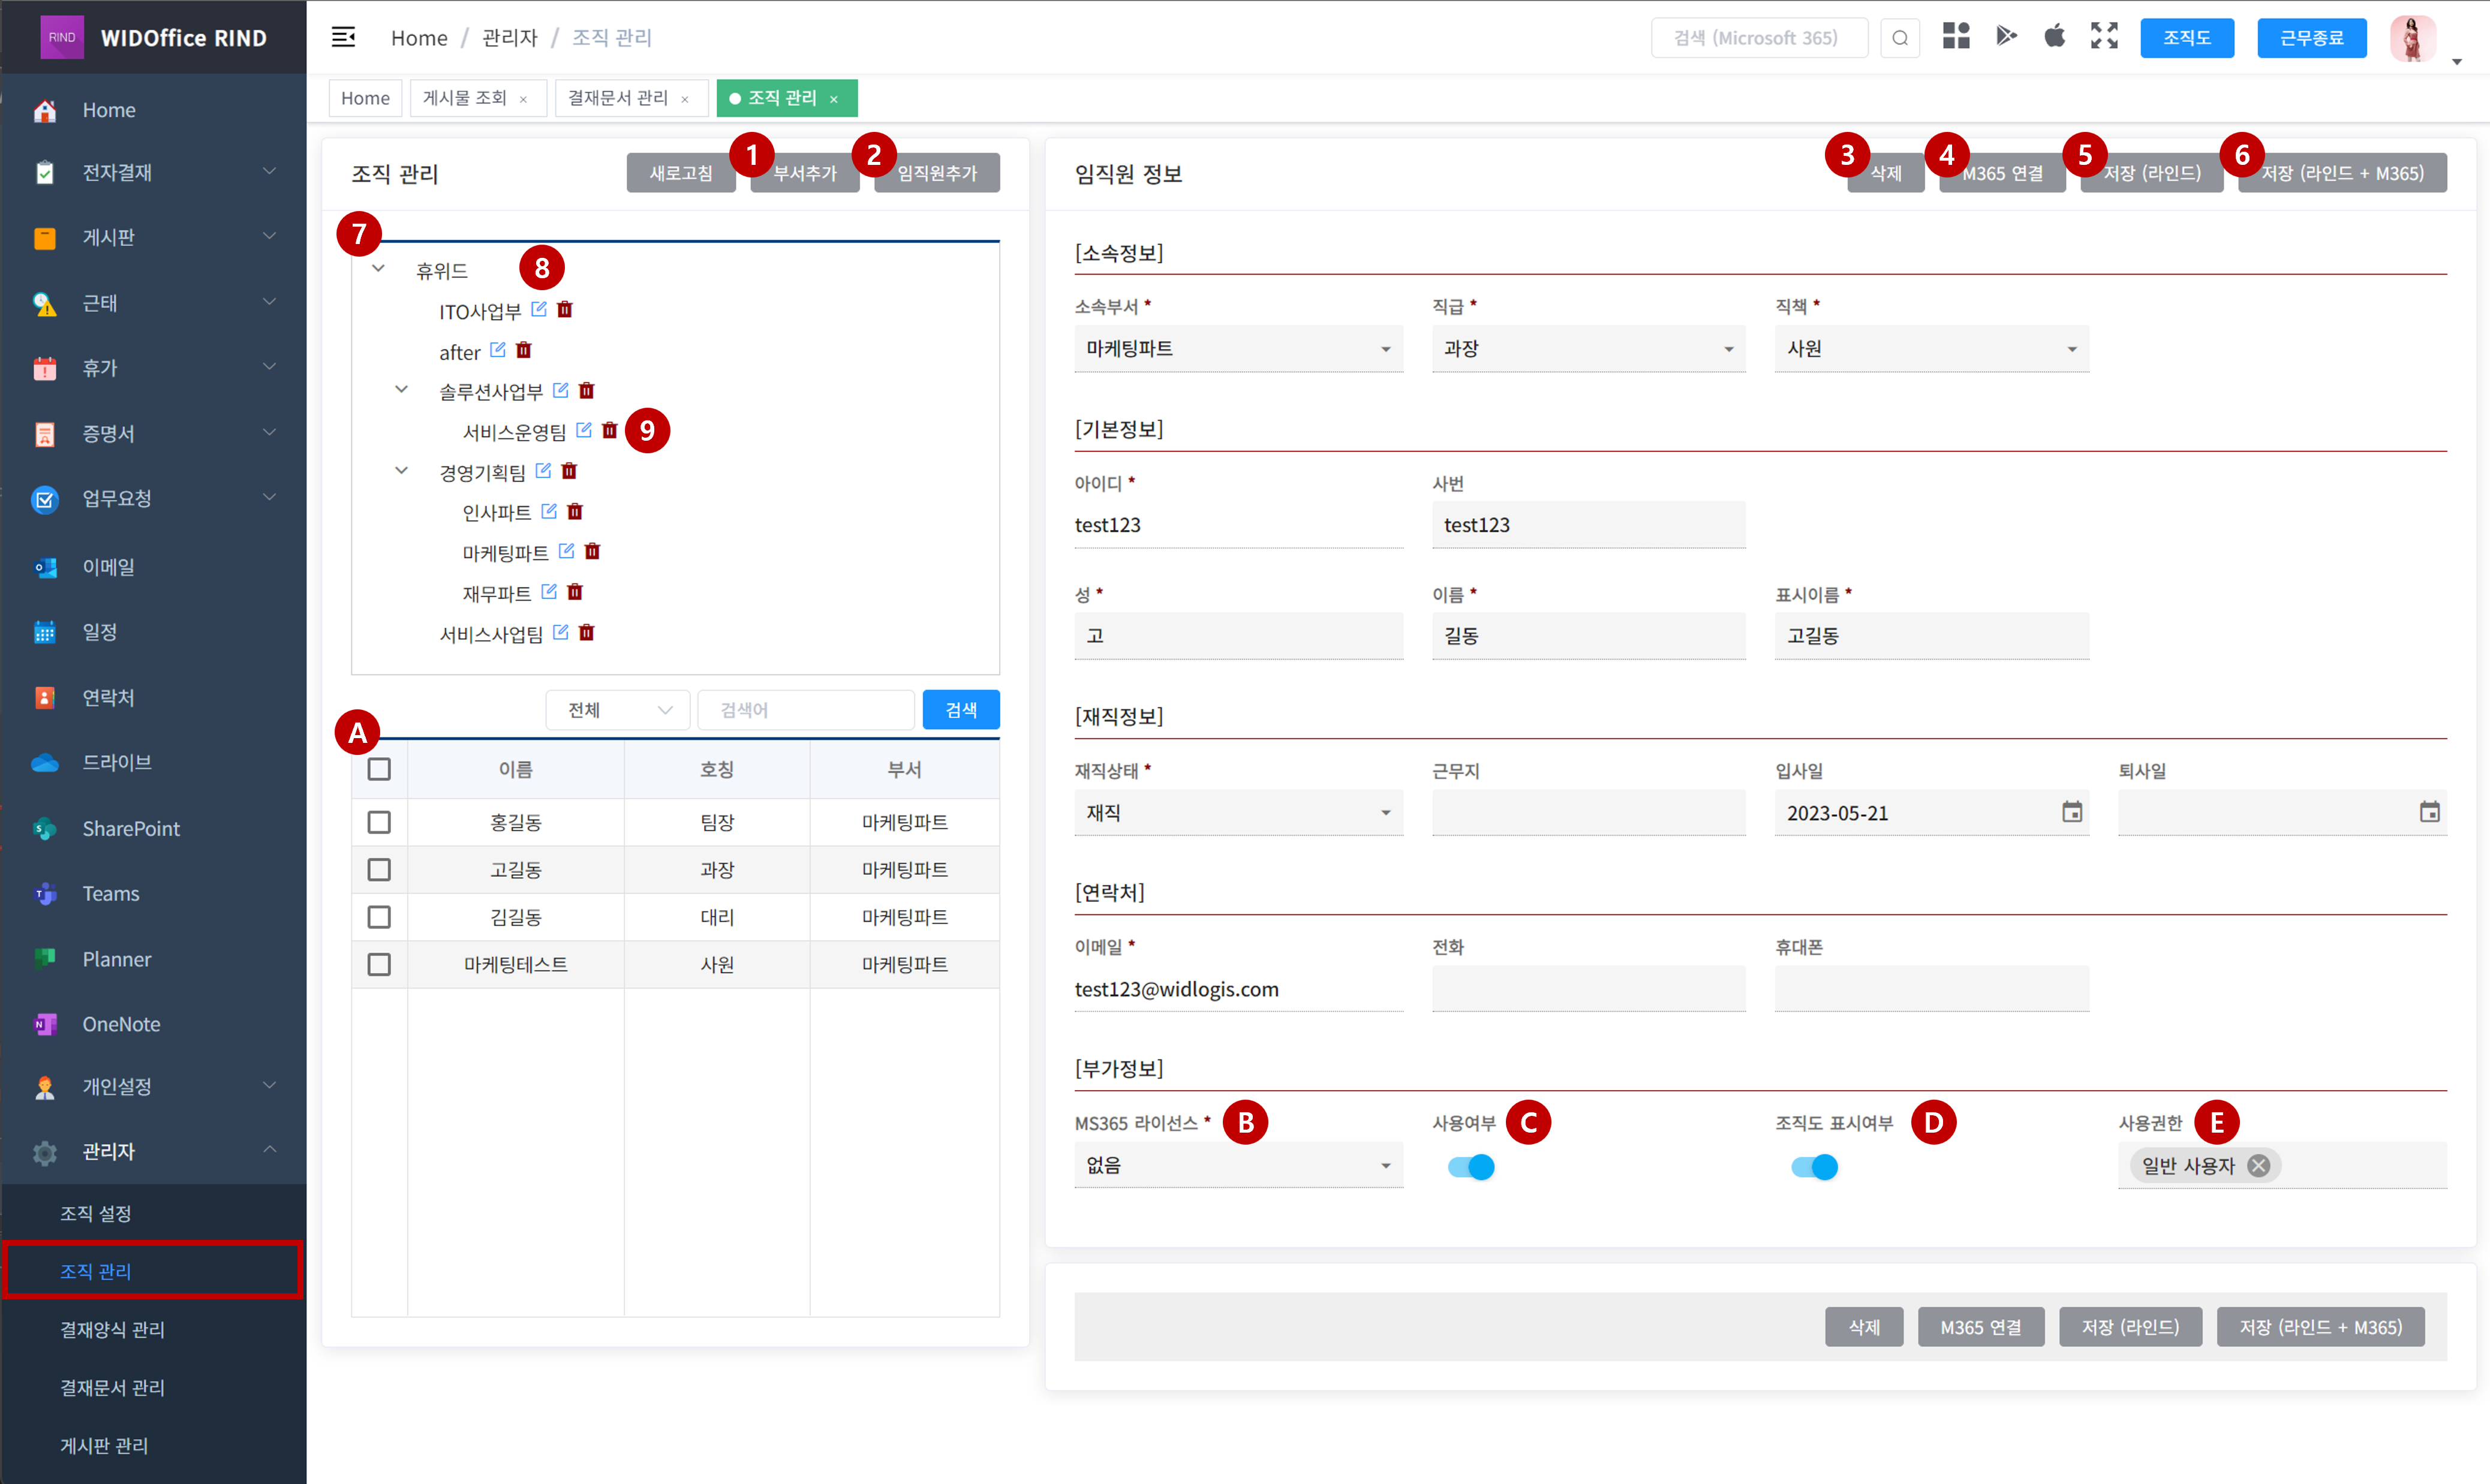This screenshot has width=2490, height=1484.
Task: Collapse the 솔루션사업부 tree node
Action: 401,390
